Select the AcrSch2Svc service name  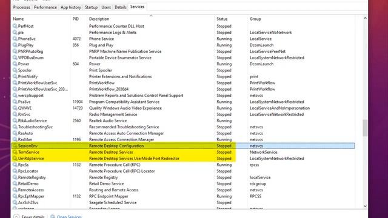point(28,202)
